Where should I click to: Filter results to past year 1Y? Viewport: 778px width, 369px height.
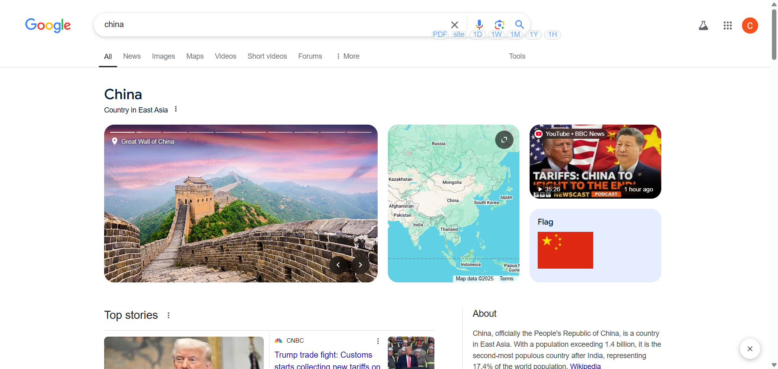(534, 34)
